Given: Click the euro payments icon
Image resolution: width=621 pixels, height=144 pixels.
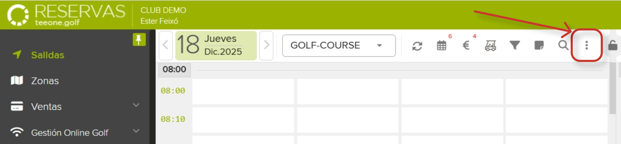Looking at the screenshot, I should tap(466, 46).
